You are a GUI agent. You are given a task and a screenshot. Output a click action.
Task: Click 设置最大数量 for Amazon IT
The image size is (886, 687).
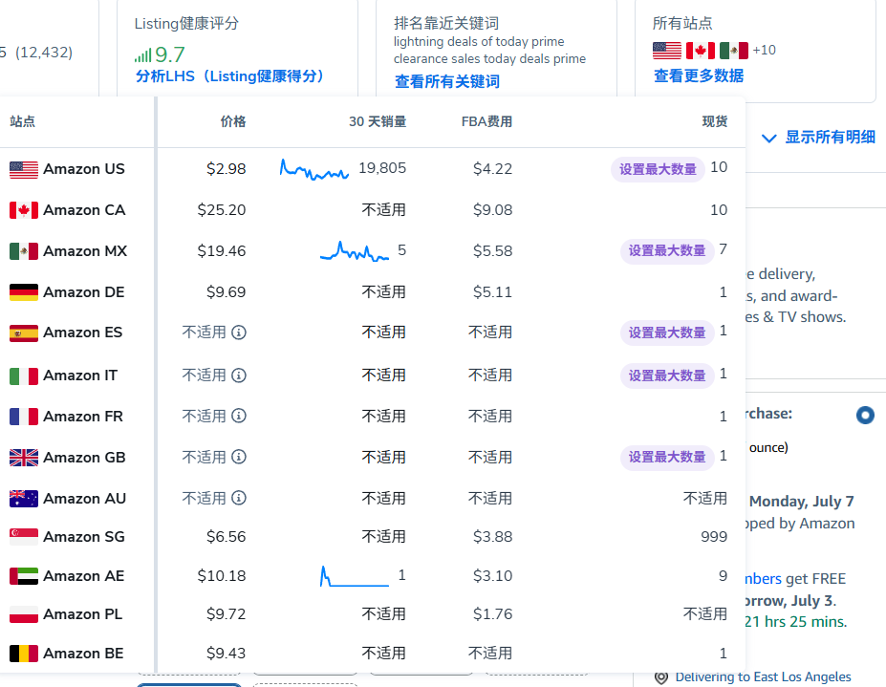coord(667,376)
